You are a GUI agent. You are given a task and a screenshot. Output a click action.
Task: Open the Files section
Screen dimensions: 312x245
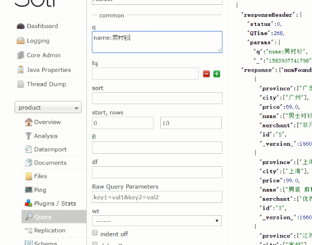point(40,176)
